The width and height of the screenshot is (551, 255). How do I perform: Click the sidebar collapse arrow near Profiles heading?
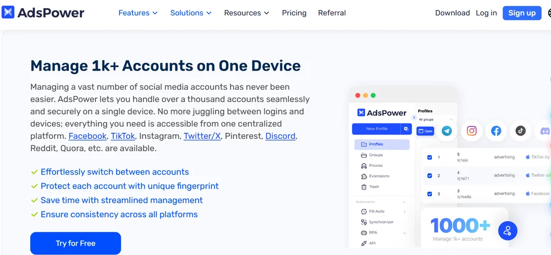click(x=414, y=117)
